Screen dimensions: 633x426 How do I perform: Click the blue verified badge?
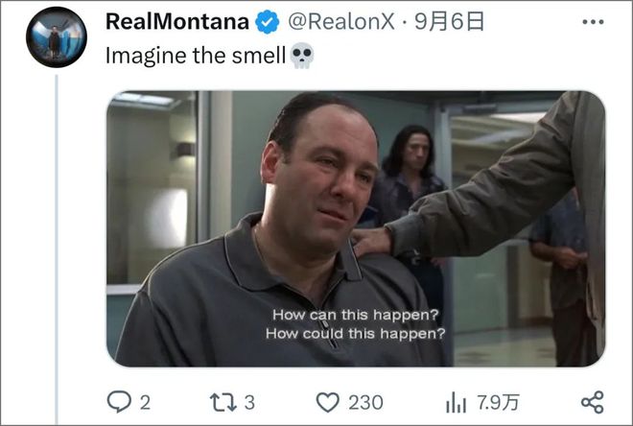click(267, 22)
